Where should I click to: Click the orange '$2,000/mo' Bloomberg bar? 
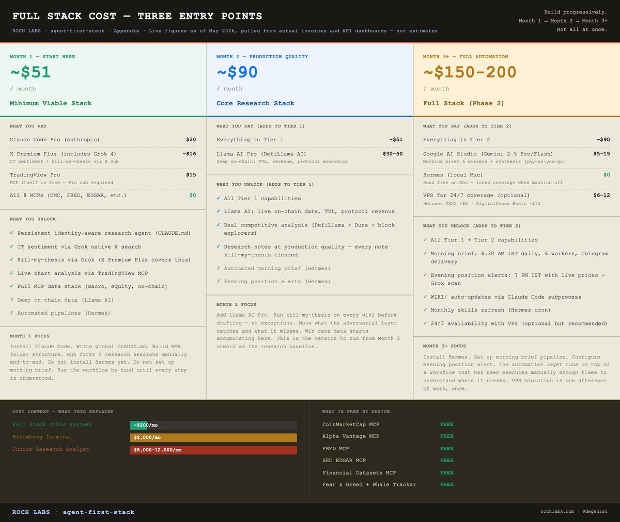tap(213, 437)
